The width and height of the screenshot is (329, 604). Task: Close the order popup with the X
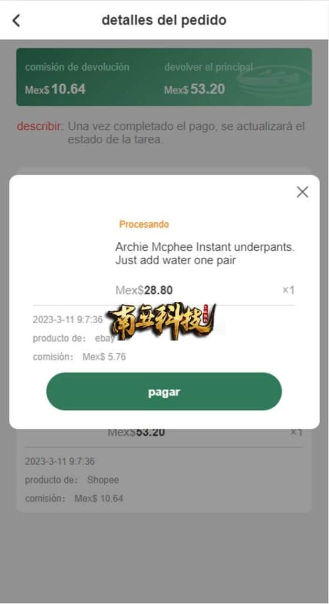(x=303, y=192)
